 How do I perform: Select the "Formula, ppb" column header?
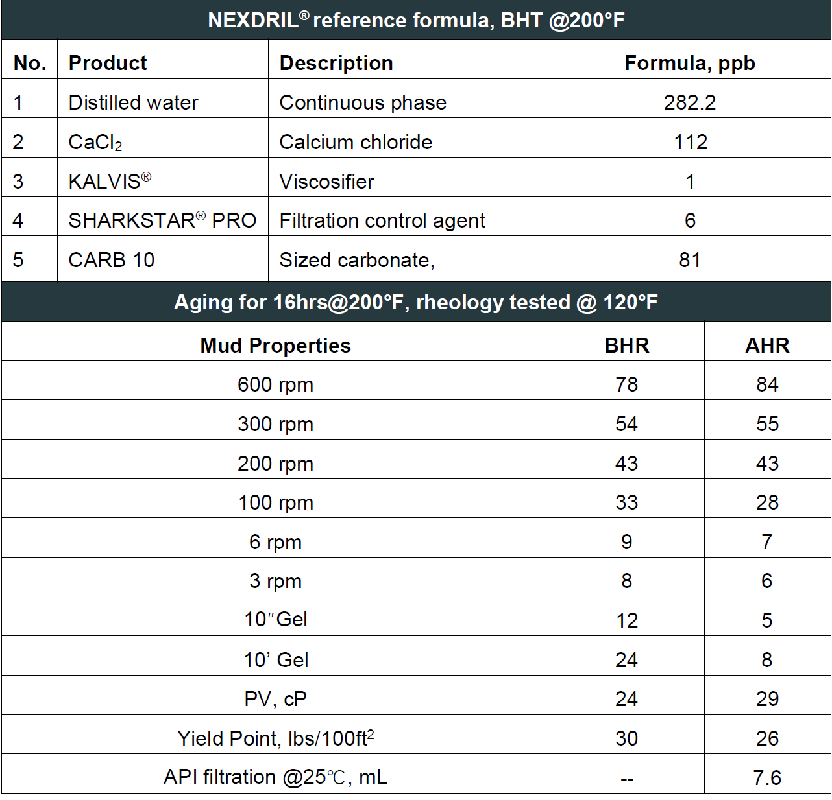690,63
